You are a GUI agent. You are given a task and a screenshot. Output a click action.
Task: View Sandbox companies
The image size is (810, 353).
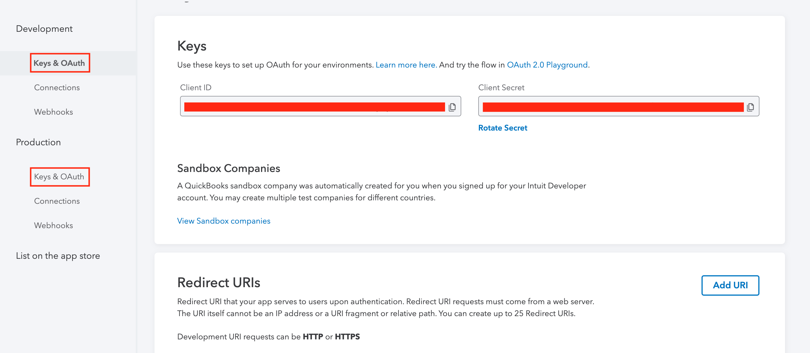tap(224, 221)
